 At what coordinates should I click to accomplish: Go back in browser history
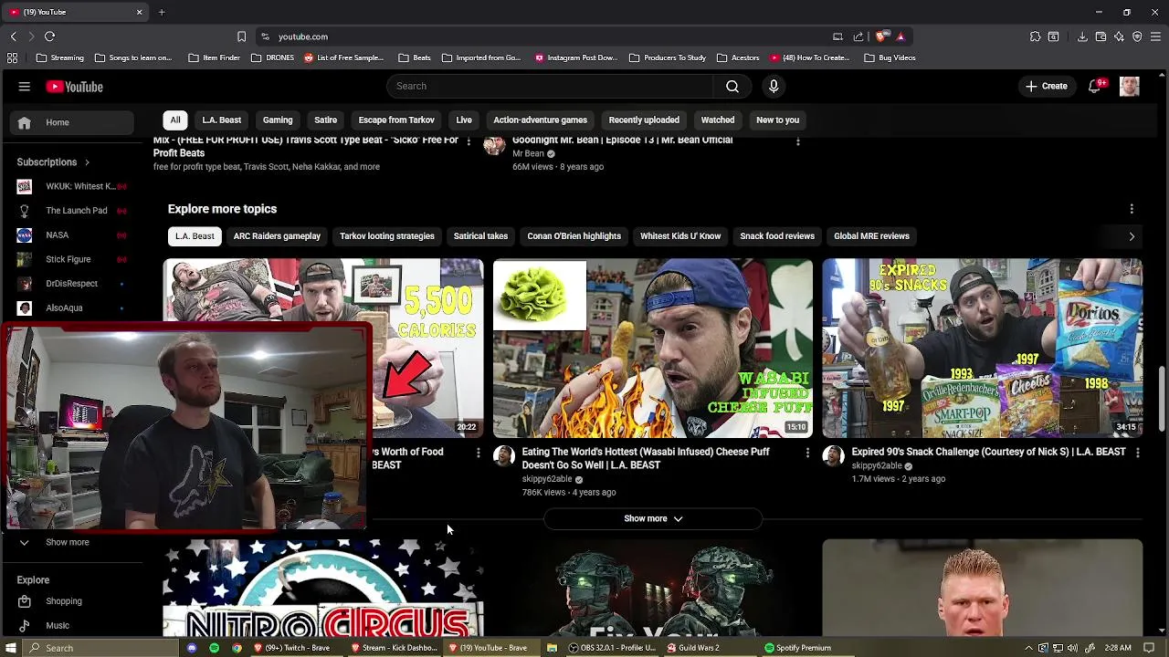click(x=13, y=36)
